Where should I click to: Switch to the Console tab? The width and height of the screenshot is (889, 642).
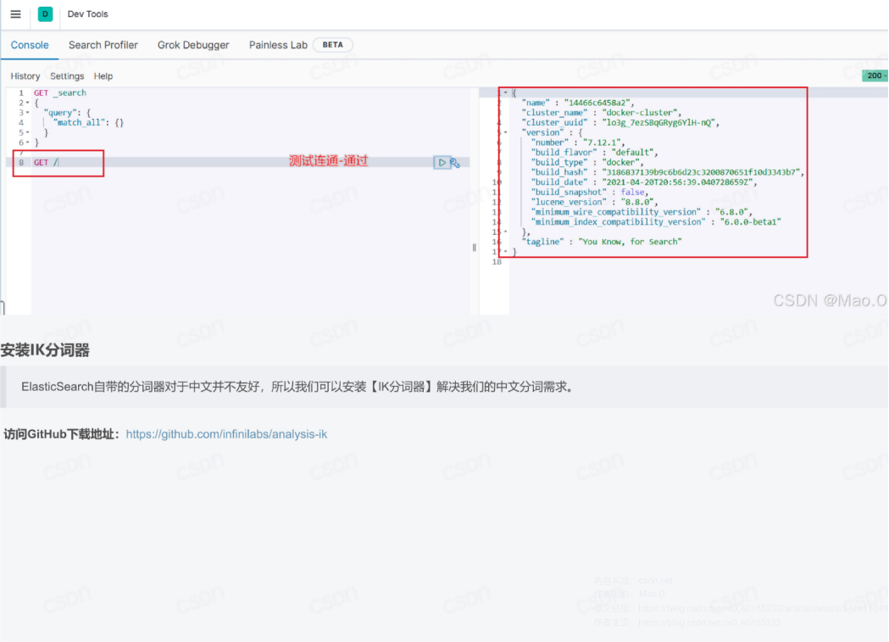[x=30, y=45]
